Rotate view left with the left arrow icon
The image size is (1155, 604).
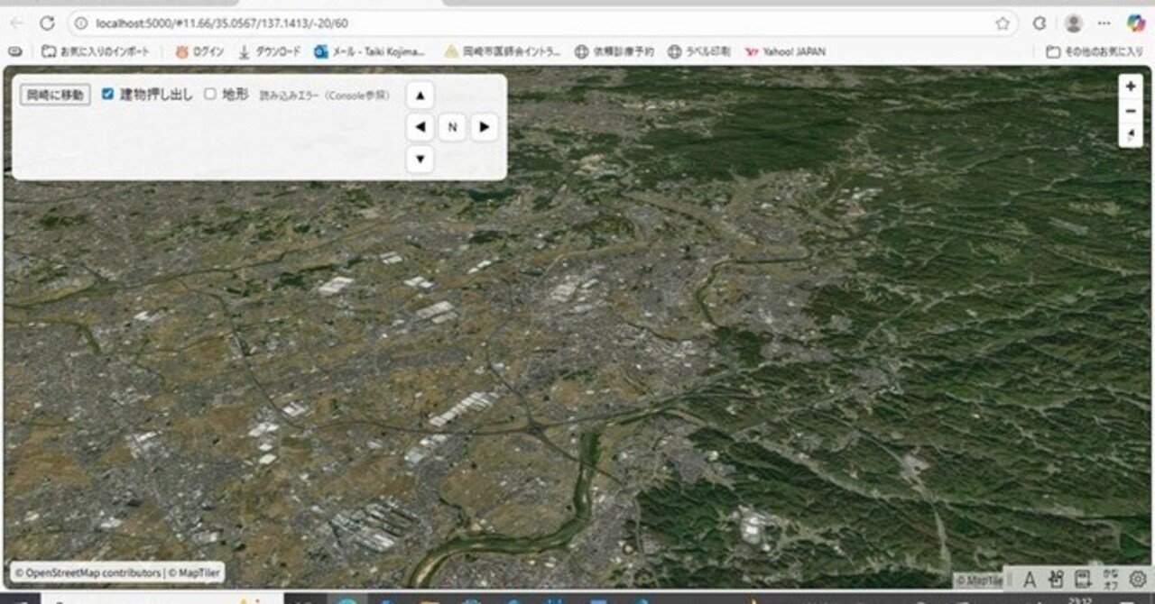(x=420, y=127)
